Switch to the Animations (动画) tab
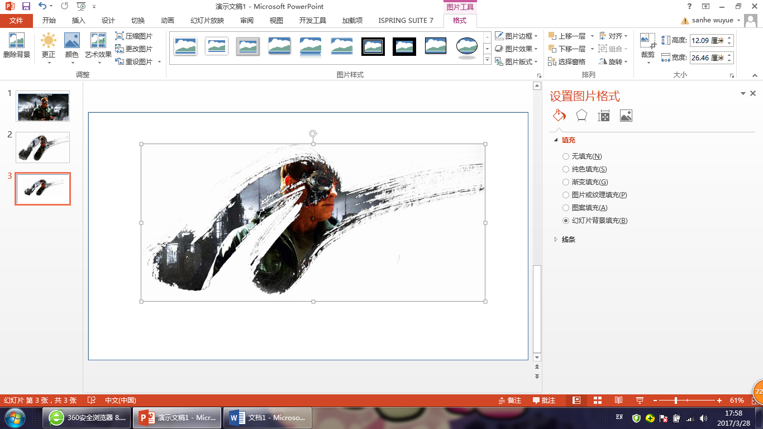763x429 pixels. click(168, 21)
